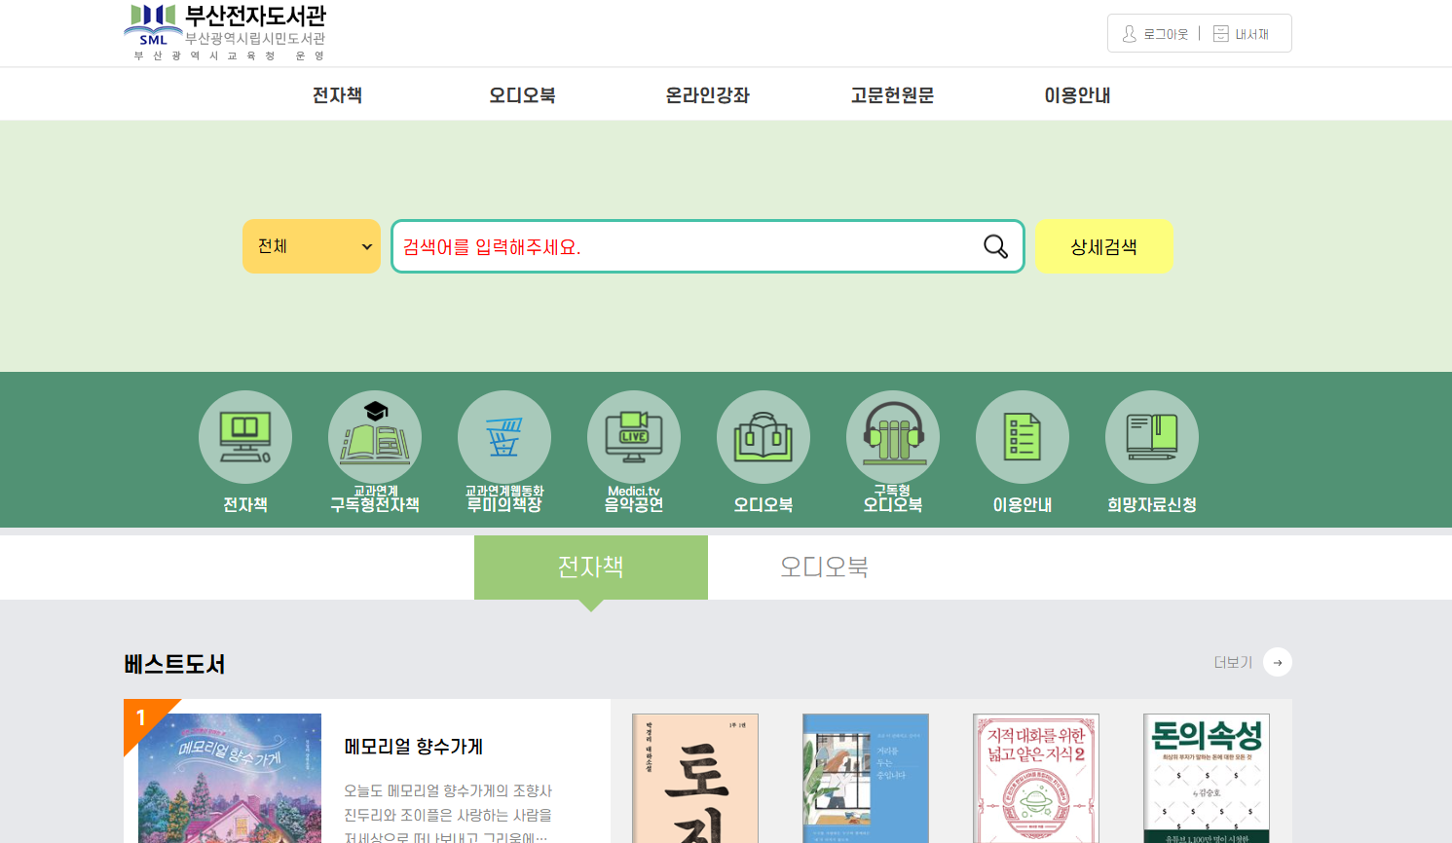
Task: Open the 전자책 monitor icon shortcut
Action: tap(245, 437)
